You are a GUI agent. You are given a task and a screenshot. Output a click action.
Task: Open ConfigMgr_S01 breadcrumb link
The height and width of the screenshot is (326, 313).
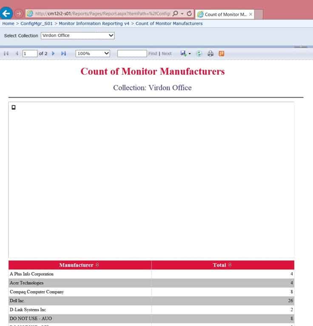point(37,23)
